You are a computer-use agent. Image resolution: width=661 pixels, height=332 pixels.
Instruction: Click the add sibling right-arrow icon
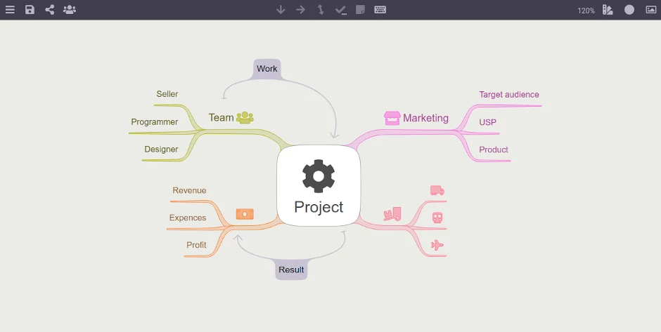click(x=300, y=10)
